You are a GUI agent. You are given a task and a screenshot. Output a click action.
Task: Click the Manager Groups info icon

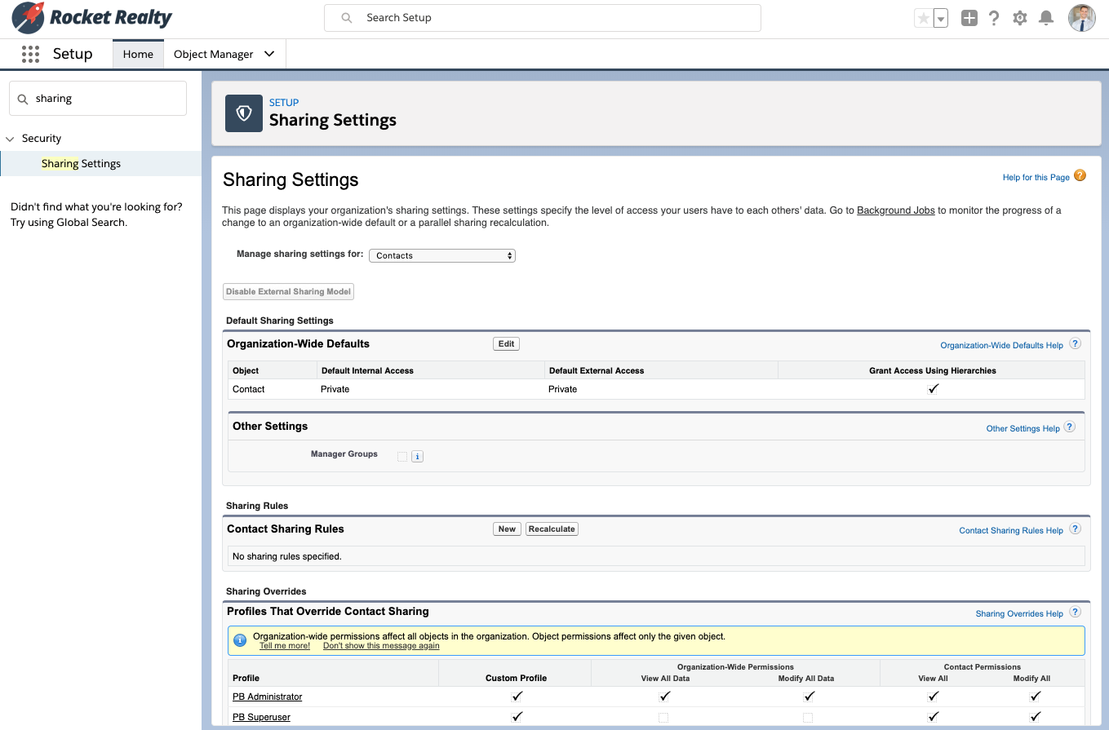point(417,456)
